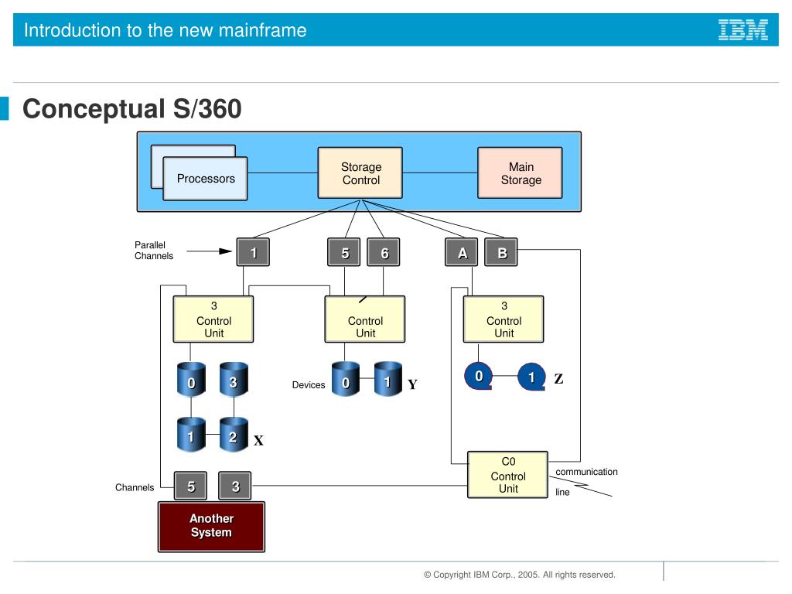Click the Storage Control box
This screenshot has width=792, height=594.
(x=360, y=172)
